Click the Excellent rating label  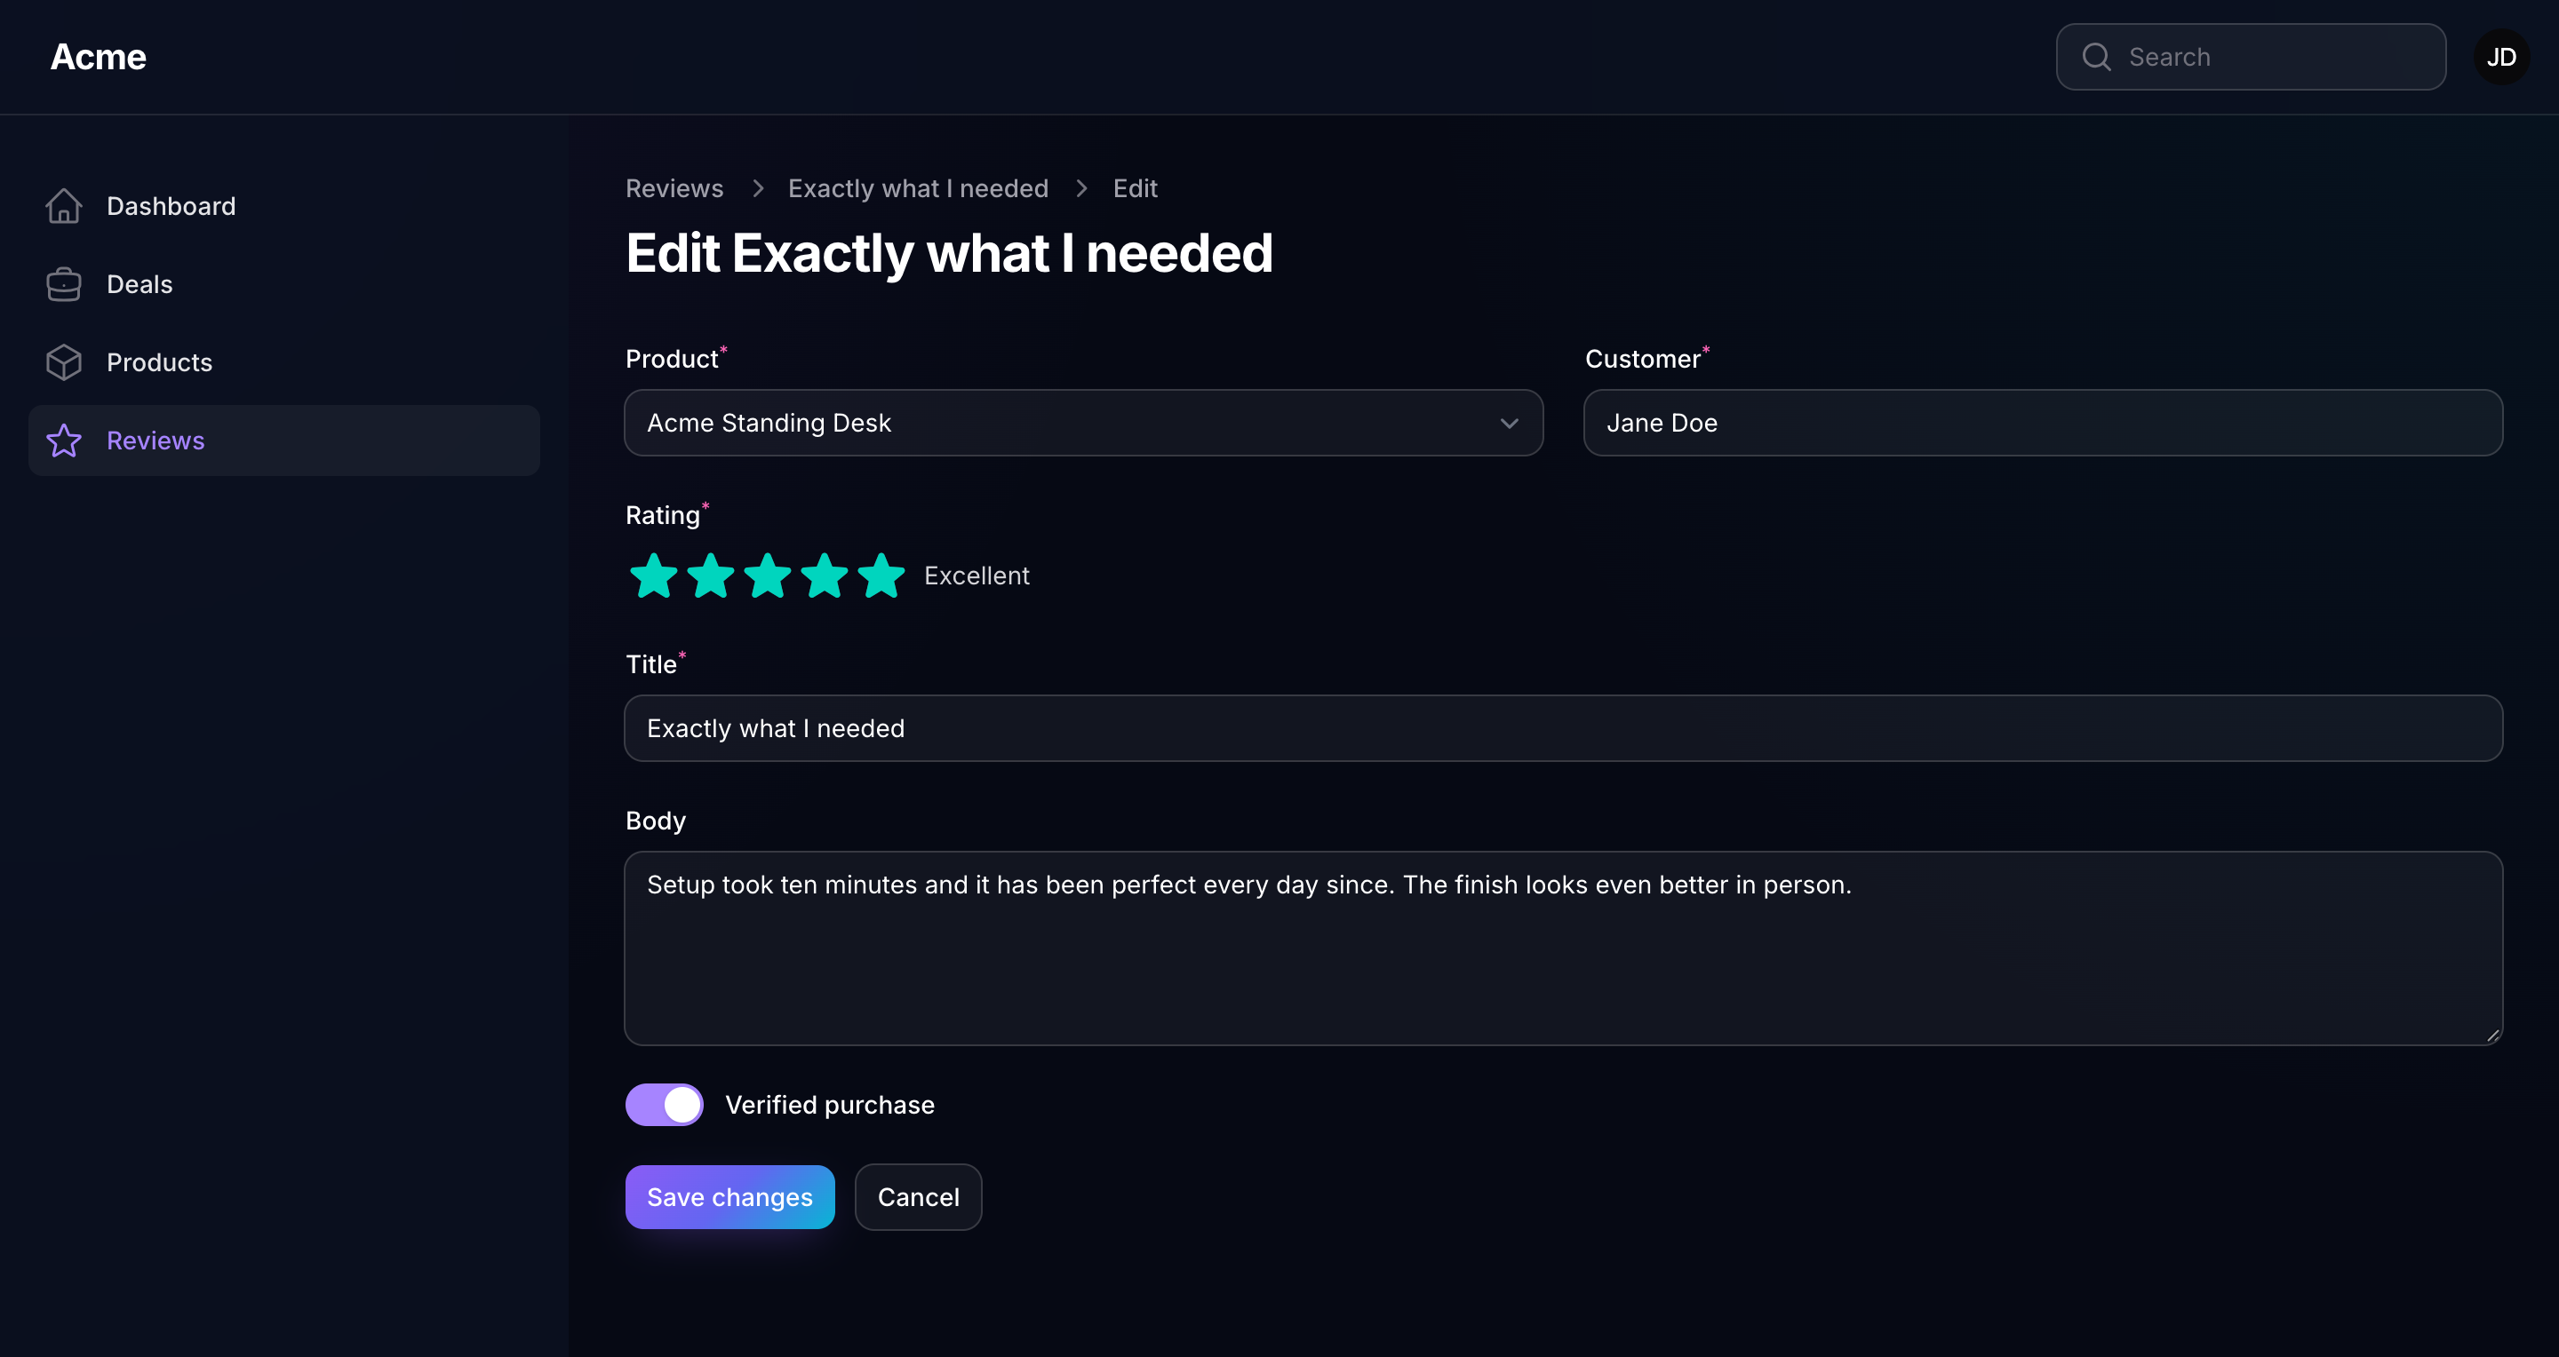977,575
